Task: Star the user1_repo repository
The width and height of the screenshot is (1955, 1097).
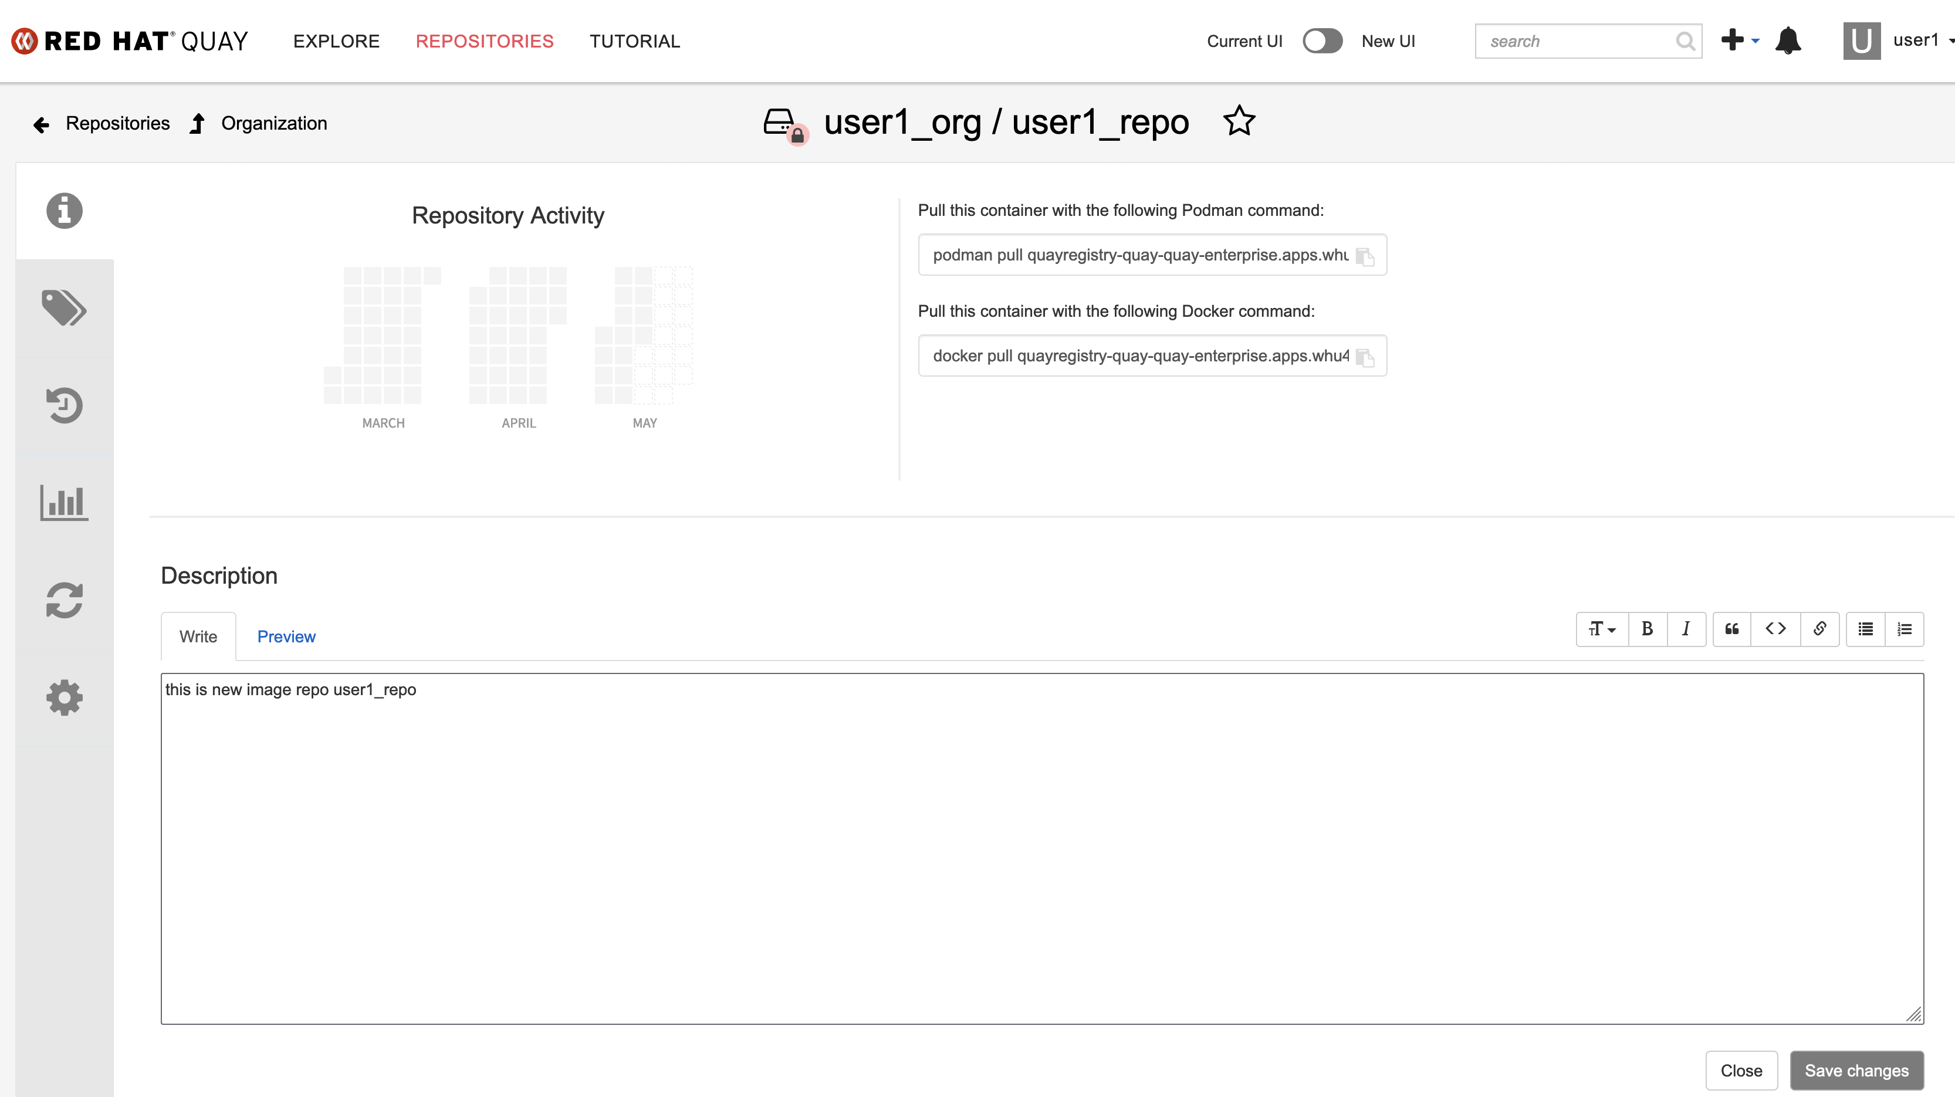Action: [x=1239, y=121]
